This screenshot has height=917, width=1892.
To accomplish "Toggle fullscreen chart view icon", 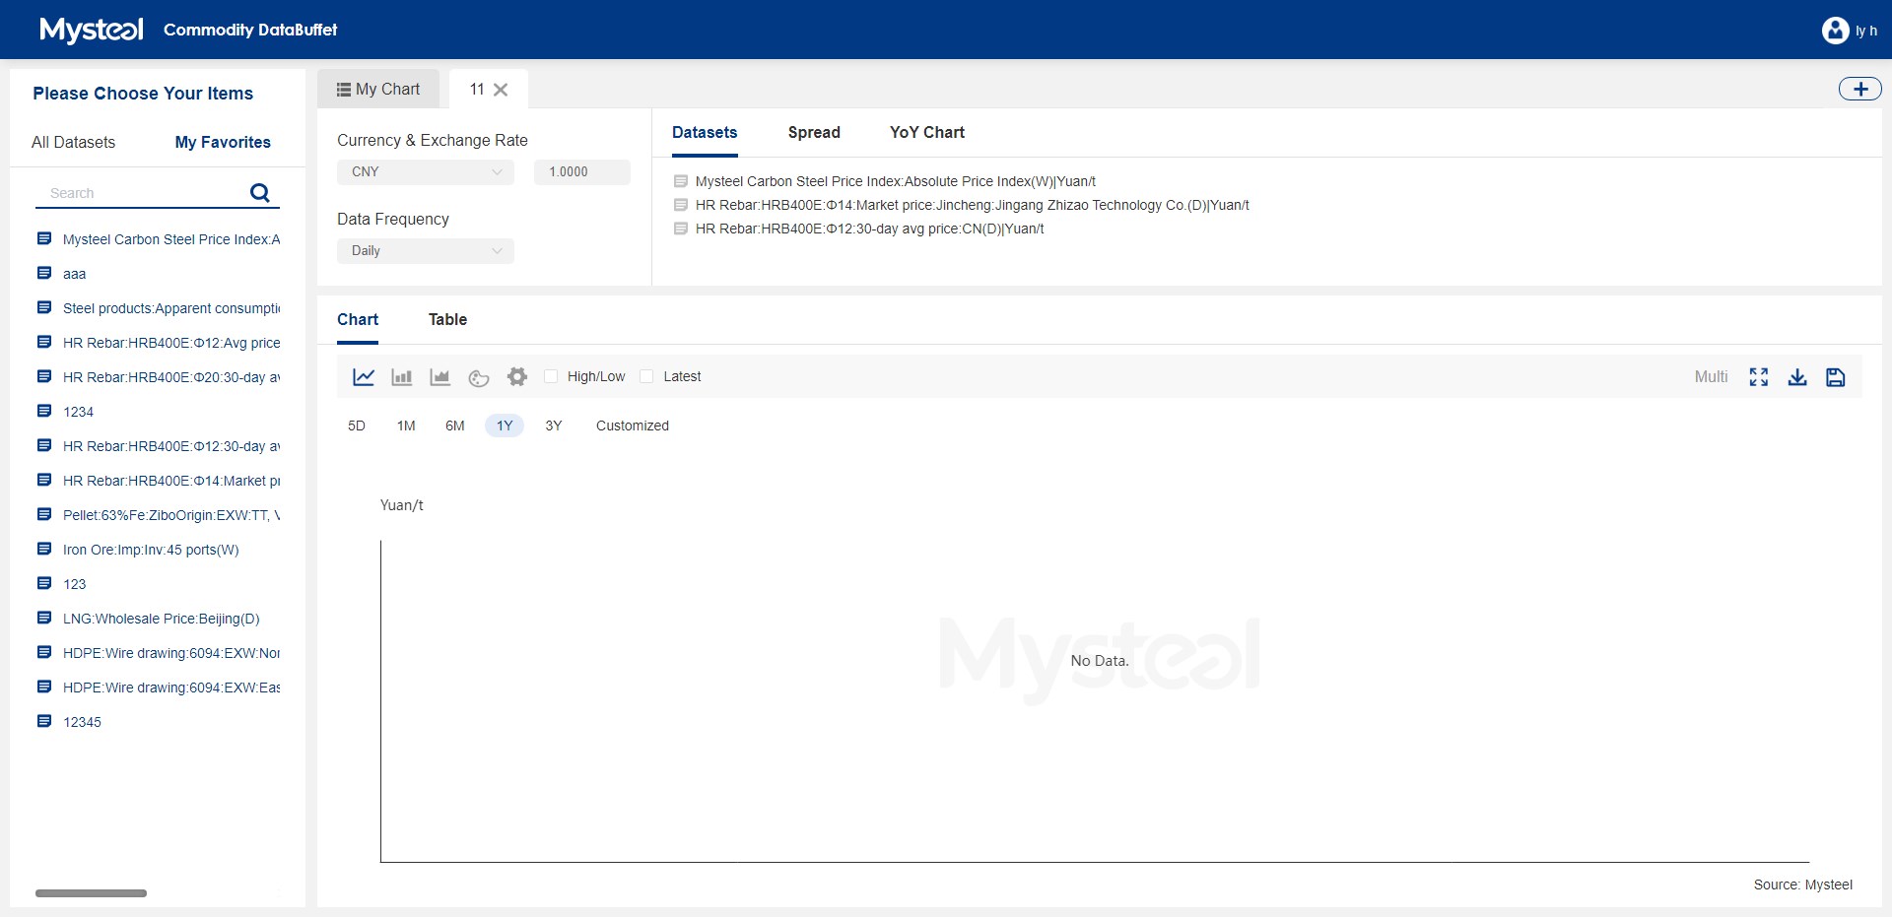I will 1759,377.
